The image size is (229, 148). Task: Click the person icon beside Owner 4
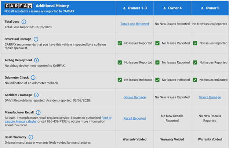click(164, 8)
